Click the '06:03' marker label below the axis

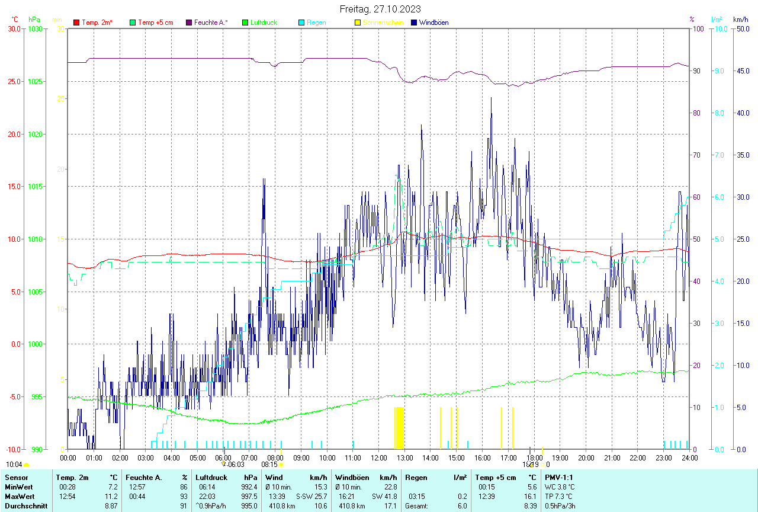235,465
